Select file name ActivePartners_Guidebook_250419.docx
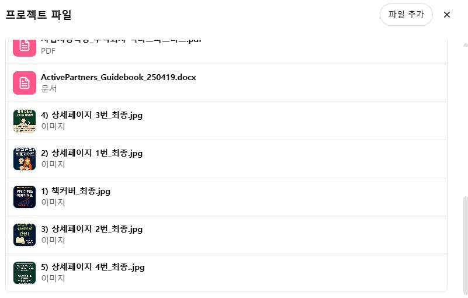 119,77
